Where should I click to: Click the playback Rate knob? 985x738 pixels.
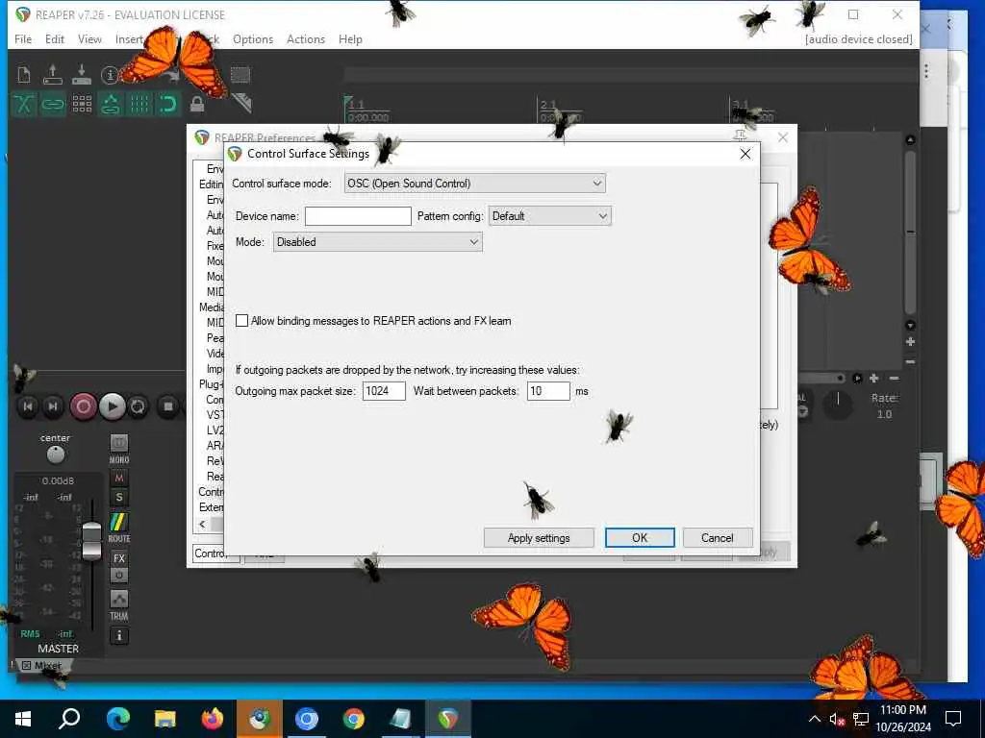click(x=838, y=405)
